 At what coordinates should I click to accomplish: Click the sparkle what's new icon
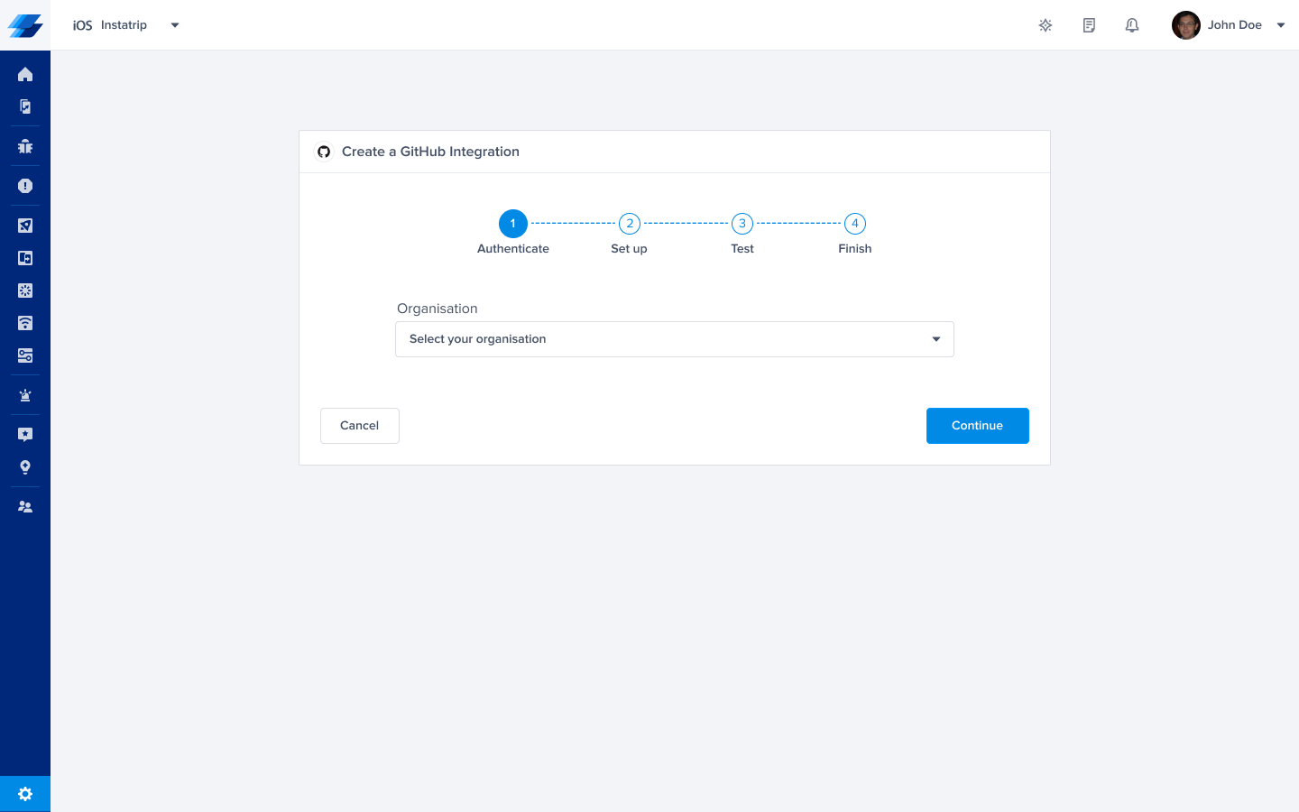(1046, 25)
